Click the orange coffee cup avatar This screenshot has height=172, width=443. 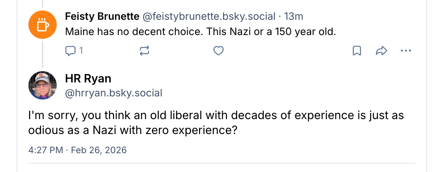click(43, 25)
